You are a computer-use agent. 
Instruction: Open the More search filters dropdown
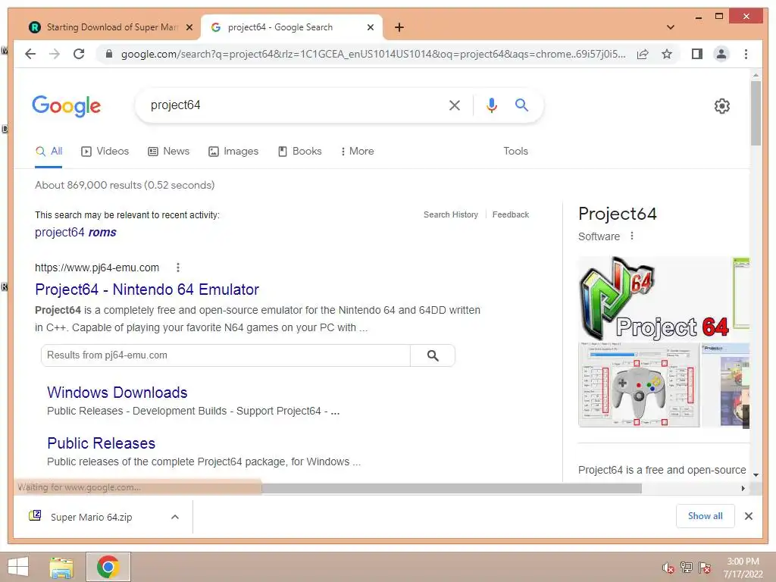357,151
